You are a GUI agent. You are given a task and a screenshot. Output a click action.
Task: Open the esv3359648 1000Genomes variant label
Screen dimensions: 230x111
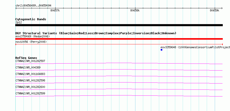195,47
